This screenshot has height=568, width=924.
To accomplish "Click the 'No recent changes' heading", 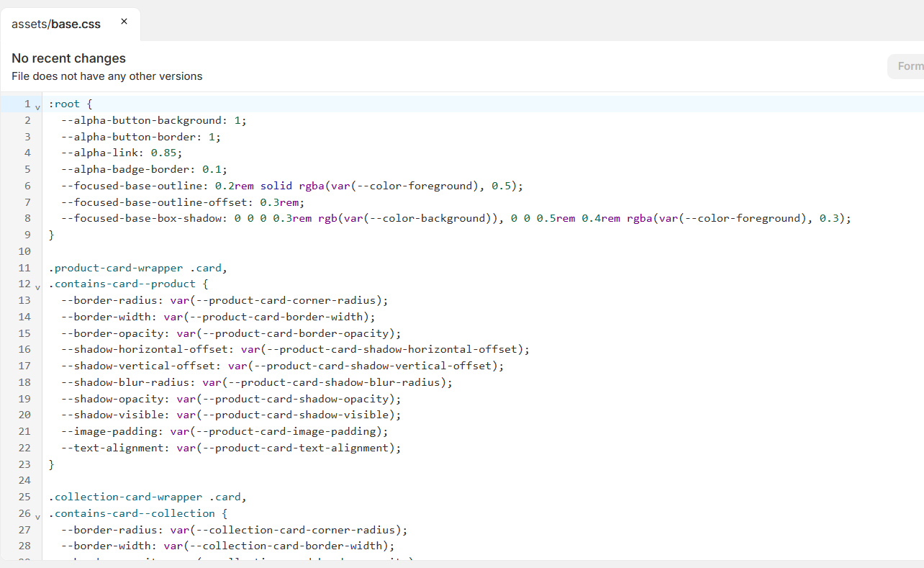I will click(x=68, y=58).
